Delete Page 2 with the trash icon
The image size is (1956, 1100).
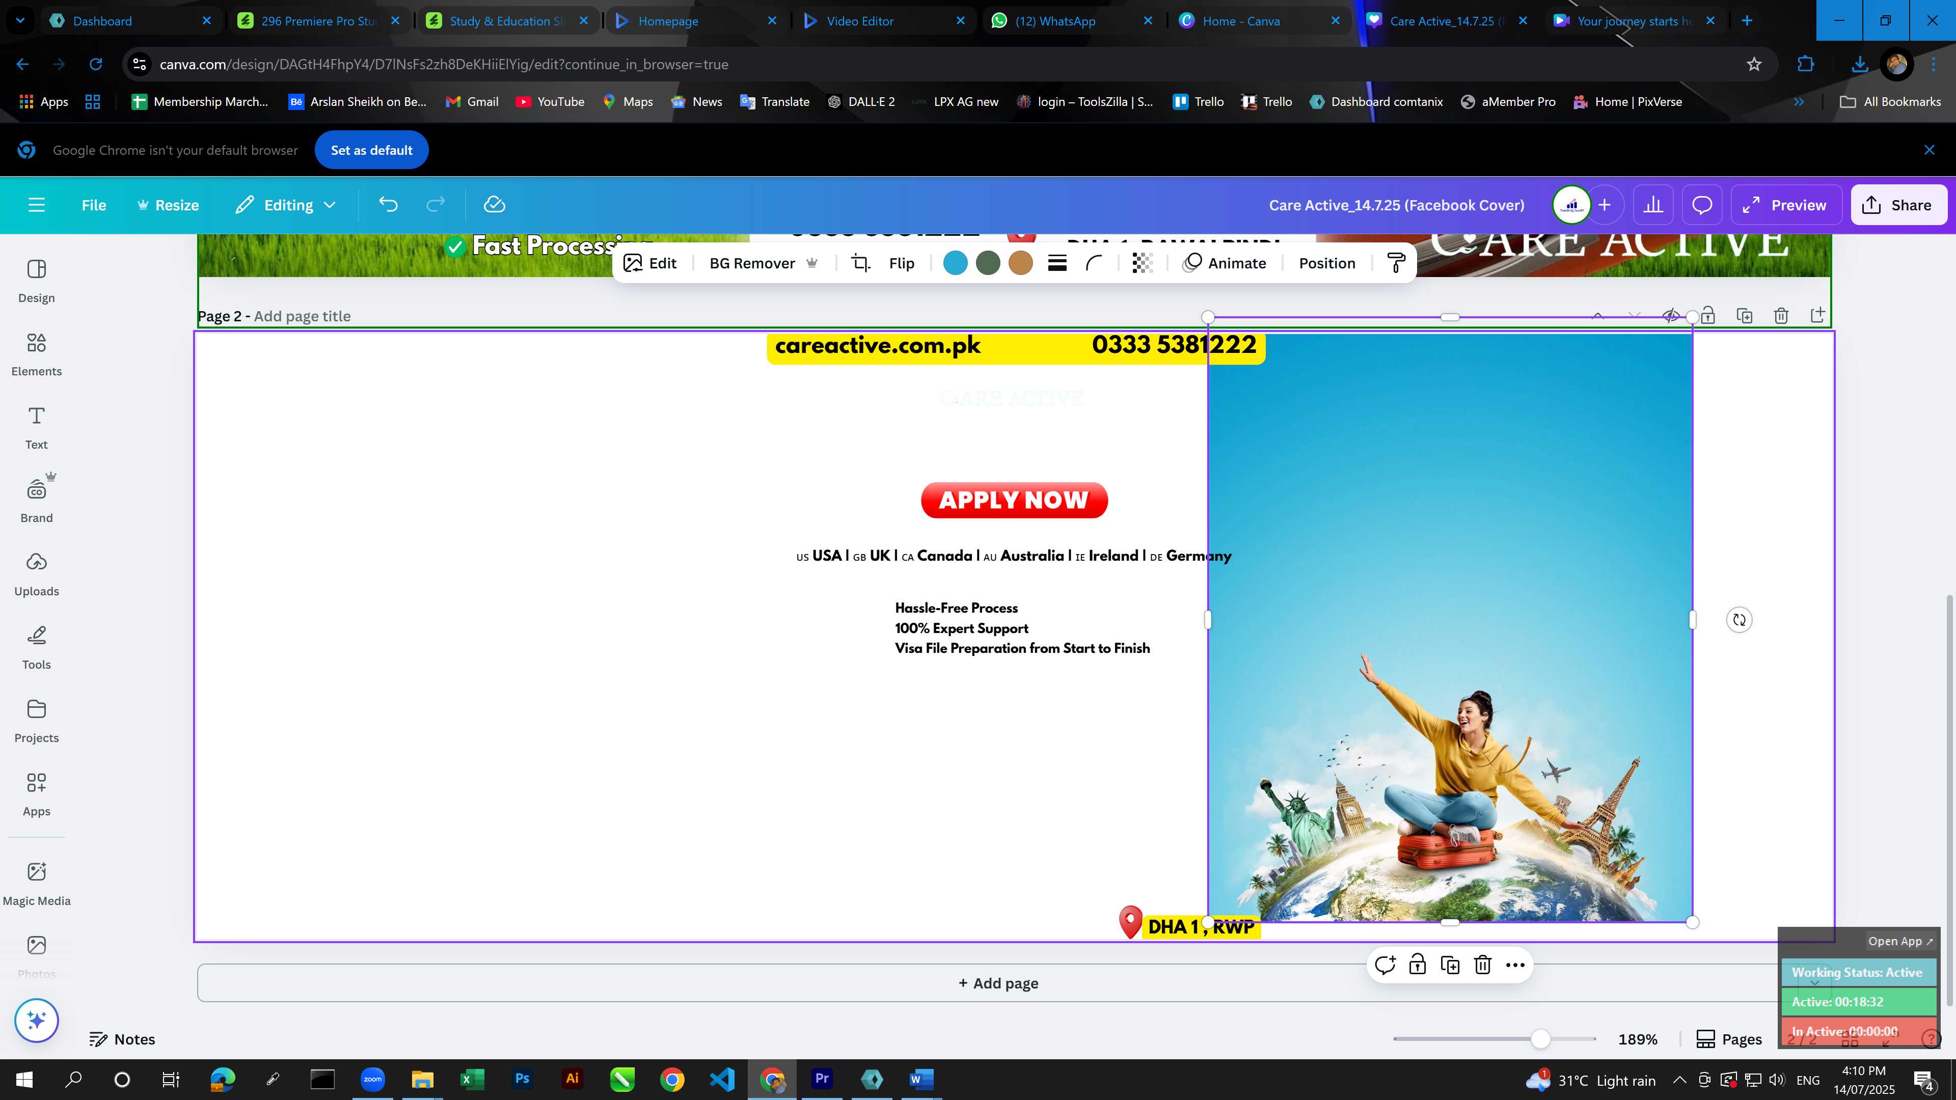point(1781,316)
